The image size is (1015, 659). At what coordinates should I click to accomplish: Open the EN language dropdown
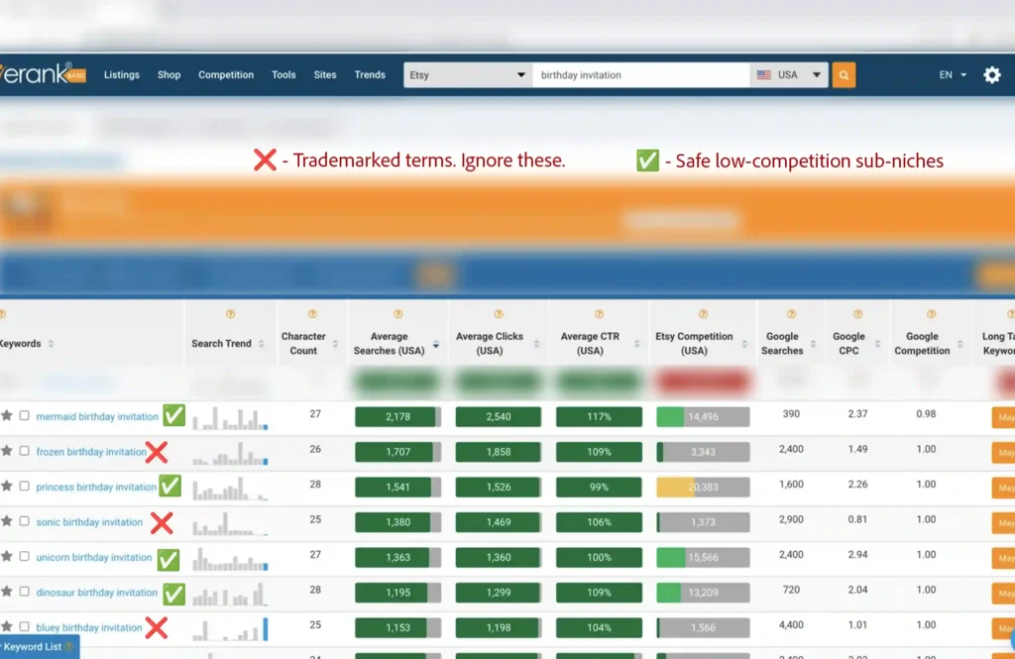pos(952,75)
